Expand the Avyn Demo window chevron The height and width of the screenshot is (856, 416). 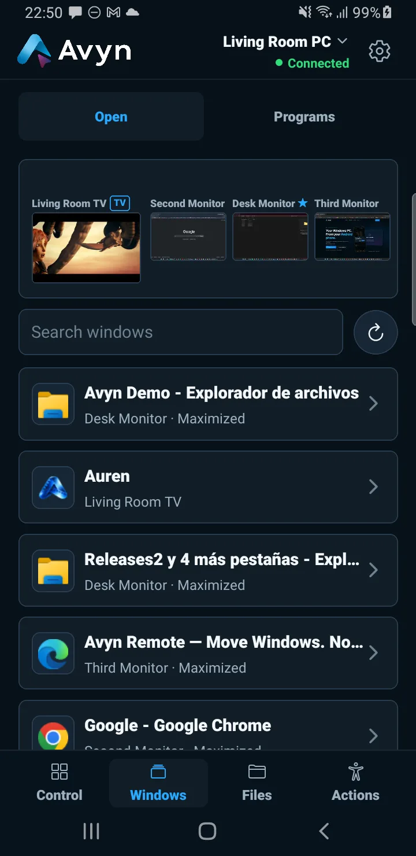pyautogui.click(x=373, y=404)
